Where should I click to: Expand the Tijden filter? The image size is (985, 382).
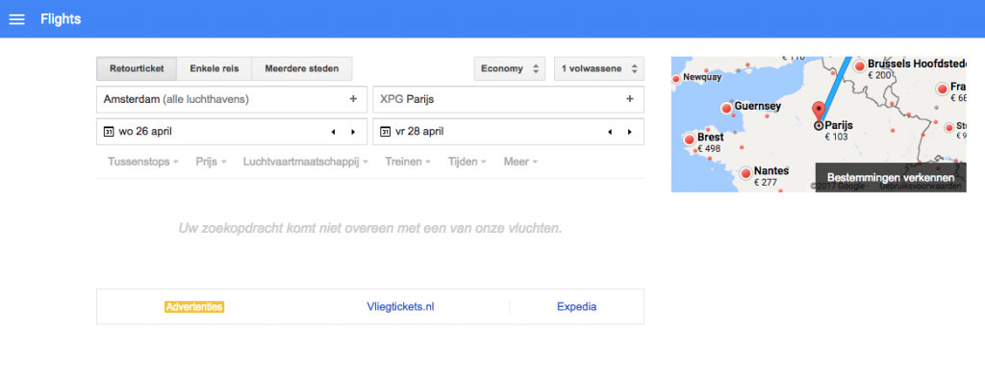[x=467, y=162]
